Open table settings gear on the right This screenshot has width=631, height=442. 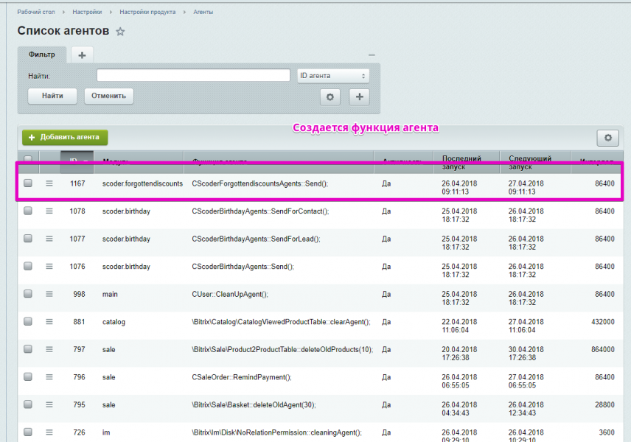[607, 138]
